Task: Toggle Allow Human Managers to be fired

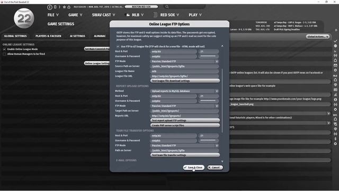Action: (x=4, y=54)
